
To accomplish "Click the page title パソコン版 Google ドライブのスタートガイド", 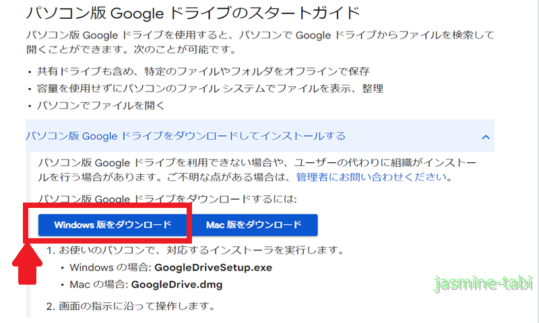I will [193, 13].
